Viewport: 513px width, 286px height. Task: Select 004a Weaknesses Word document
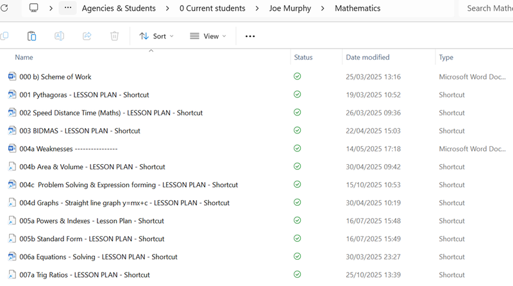pyautogui.click(x=68, y=149)
